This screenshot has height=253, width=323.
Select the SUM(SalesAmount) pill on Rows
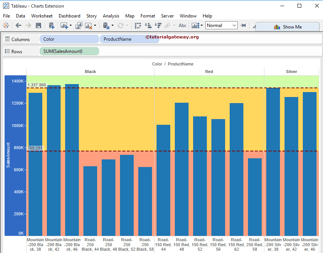pyautogui.click(x=69, y=51)
